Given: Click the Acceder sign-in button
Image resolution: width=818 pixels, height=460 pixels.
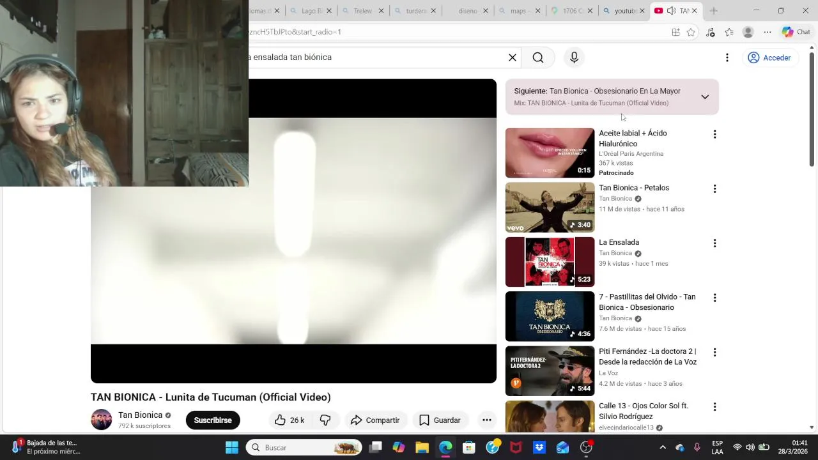Looking at the screenshot, I should tap(770, 57).
